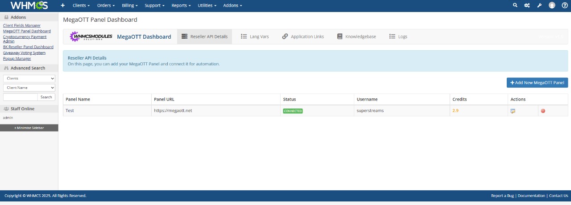Open the Application Links tab
The width and height of the screenshot is (571, 205).
click(x=303, y=36)
